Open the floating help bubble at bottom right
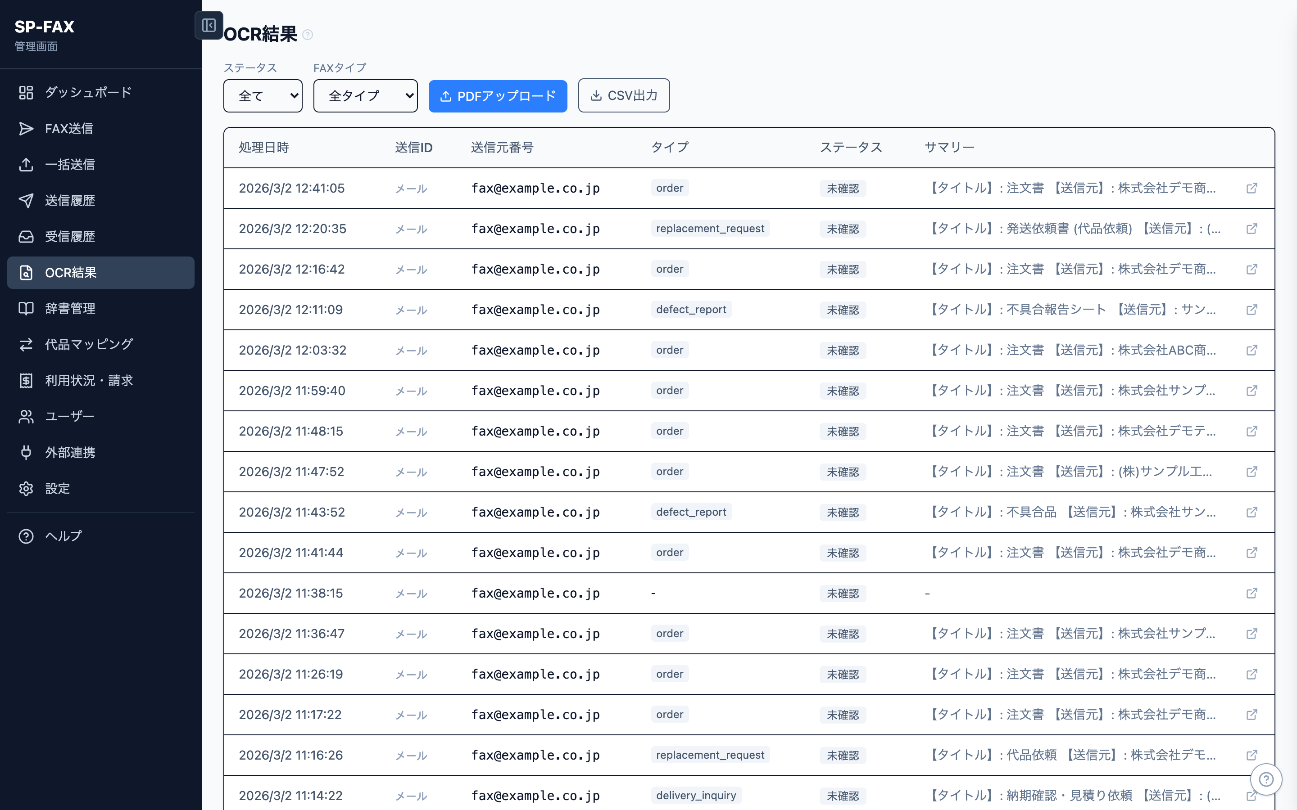This screenshot has width=1297, height=810. 1266,779
